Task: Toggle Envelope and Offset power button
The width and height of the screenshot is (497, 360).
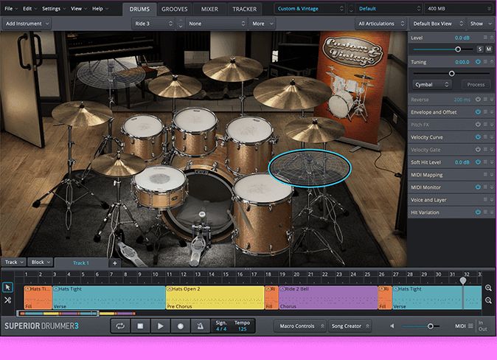Action: (478, 112)
